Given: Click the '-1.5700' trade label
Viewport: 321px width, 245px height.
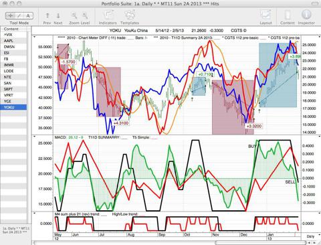Looking at the screenshot, I should tap(68, 62).
